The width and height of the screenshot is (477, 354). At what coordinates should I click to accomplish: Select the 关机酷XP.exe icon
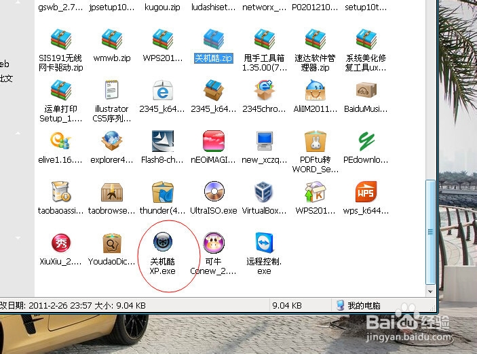[163, 242]
